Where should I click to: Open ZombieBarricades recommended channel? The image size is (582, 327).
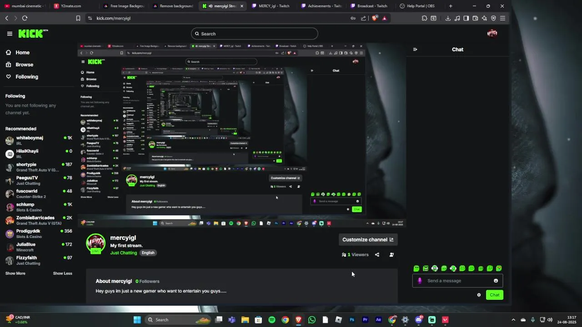39,220
